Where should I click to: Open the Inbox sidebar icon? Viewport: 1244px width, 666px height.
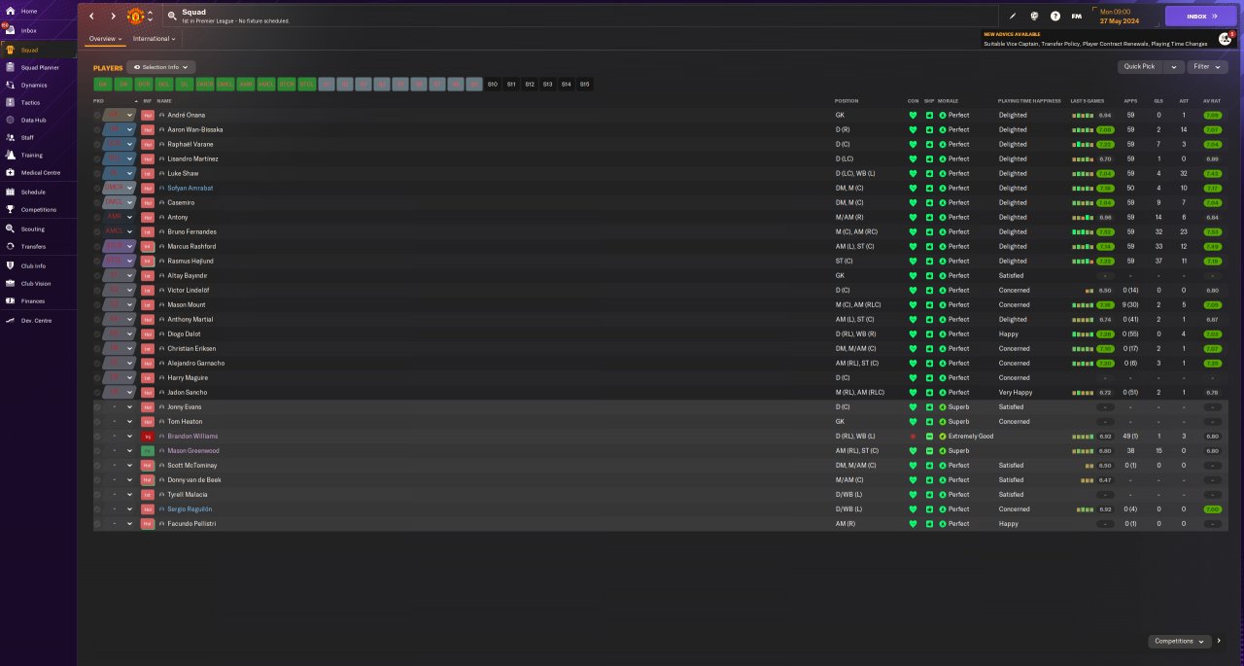click(x=10, y=30)
